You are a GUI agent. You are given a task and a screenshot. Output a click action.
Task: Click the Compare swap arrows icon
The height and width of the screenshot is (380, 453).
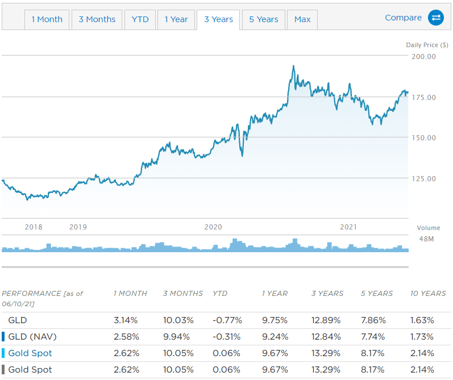436,18
